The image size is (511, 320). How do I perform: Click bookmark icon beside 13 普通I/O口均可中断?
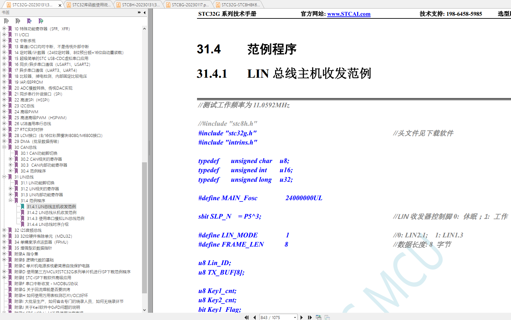click(10, 46)
